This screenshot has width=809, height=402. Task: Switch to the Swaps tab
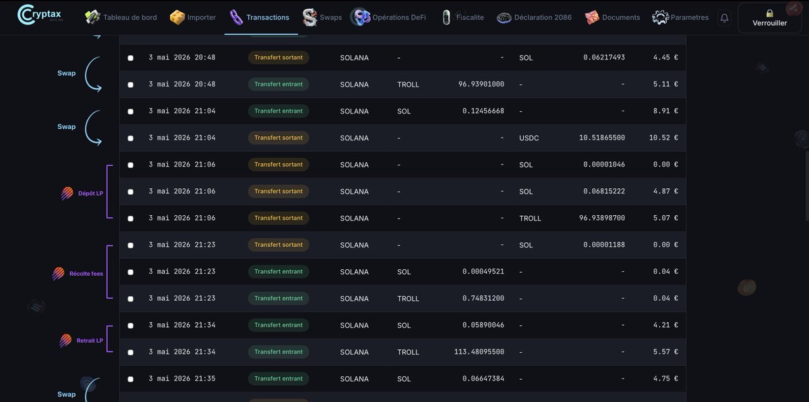coord(322,17)
